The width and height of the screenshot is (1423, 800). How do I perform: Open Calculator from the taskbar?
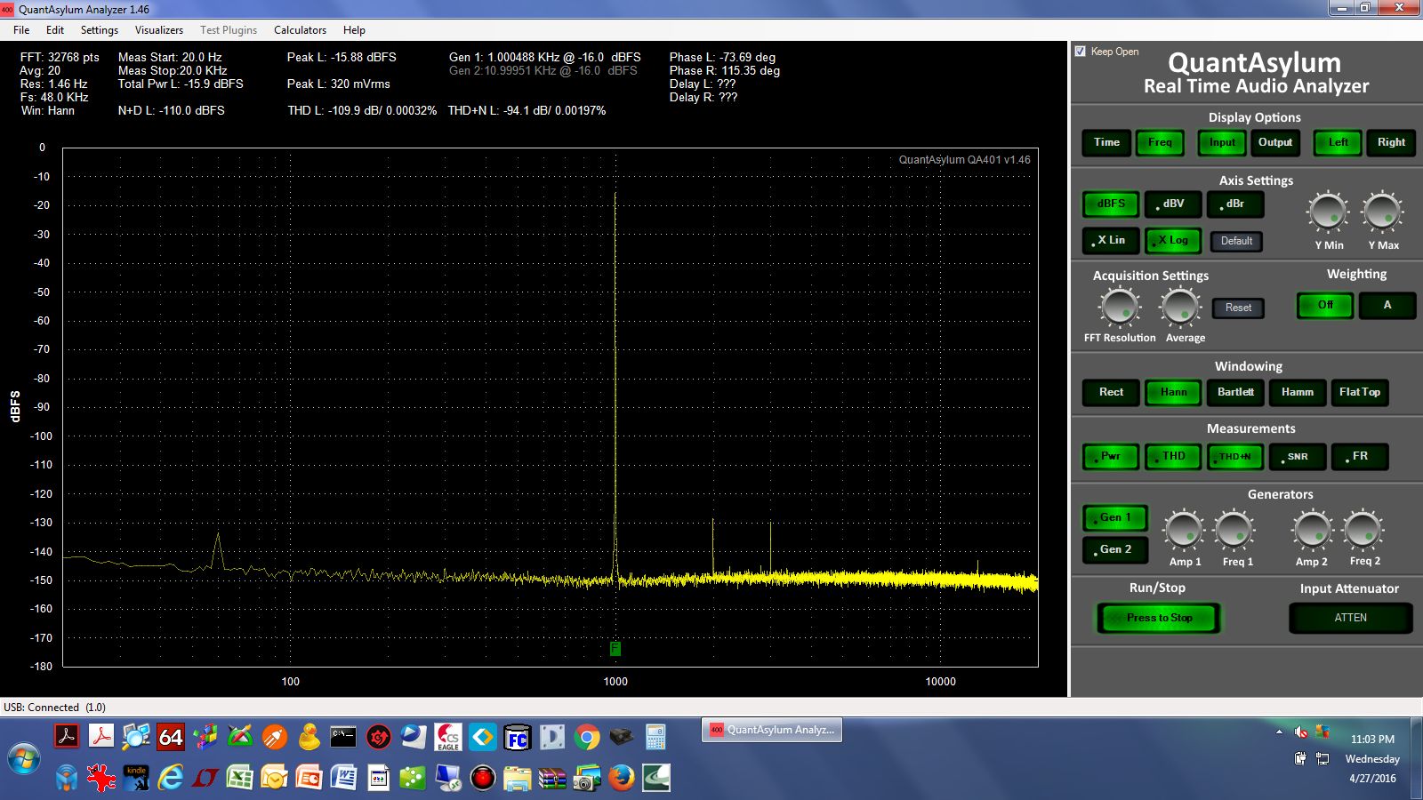click(655, 737)
